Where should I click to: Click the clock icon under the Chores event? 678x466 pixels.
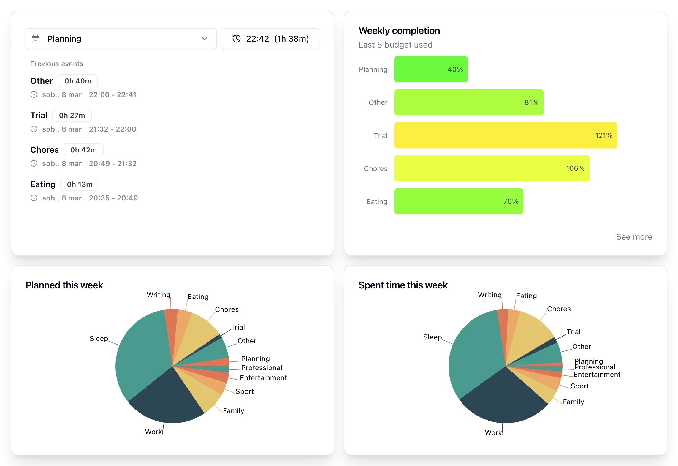(x=34, y=163)
